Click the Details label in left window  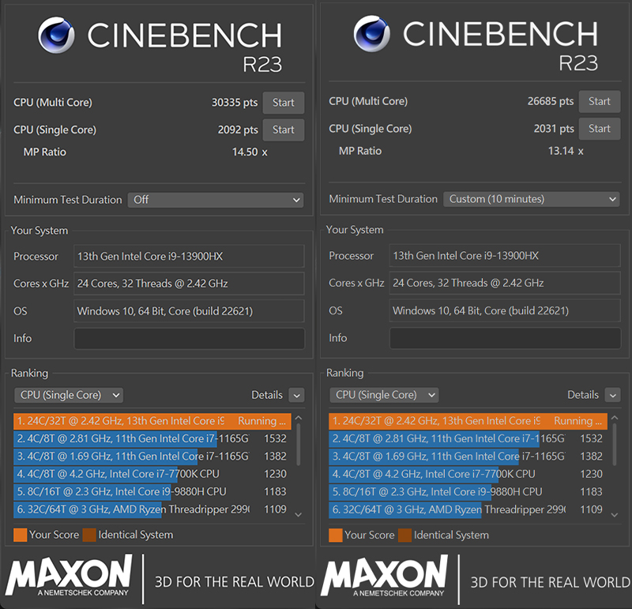pos(267,396)
